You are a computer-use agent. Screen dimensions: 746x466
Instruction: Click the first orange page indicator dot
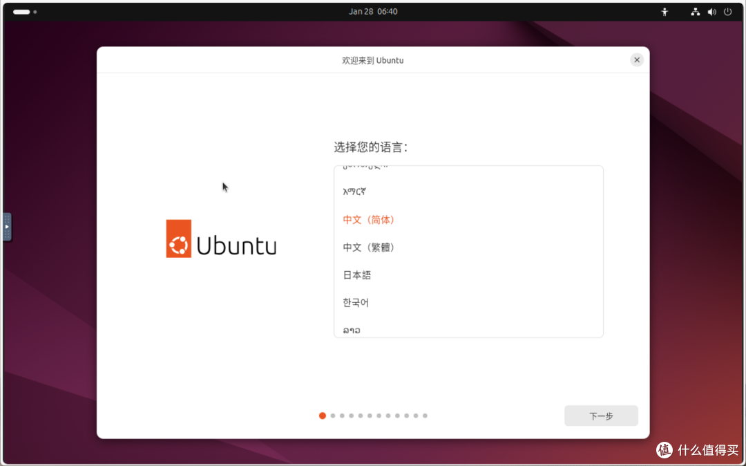coord(322,416)
